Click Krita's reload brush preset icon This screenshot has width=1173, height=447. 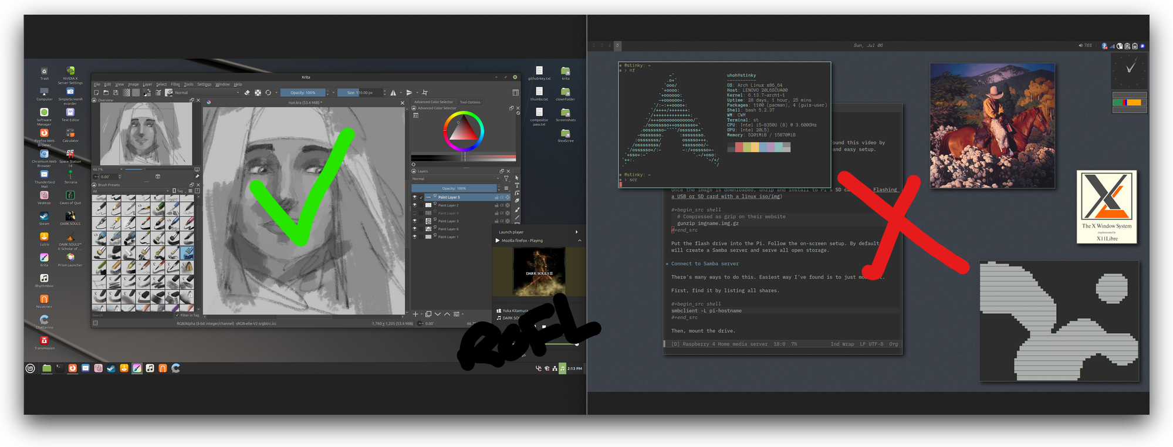268,93
